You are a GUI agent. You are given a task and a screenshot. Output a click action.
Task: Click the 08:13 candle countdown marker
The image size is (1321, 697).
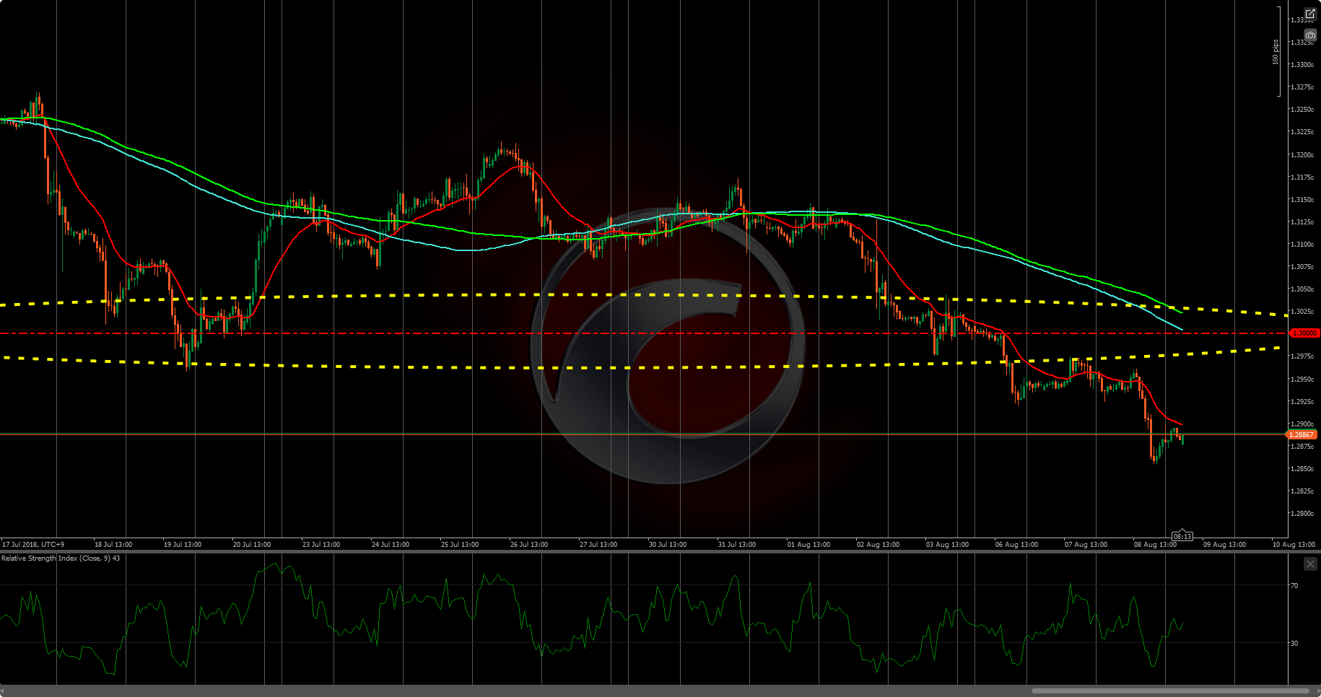[1182, 536]
